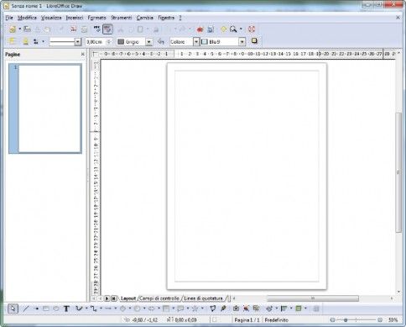
Task: Open the Blu 9 fill color dropdown
Action: point(242,42)
